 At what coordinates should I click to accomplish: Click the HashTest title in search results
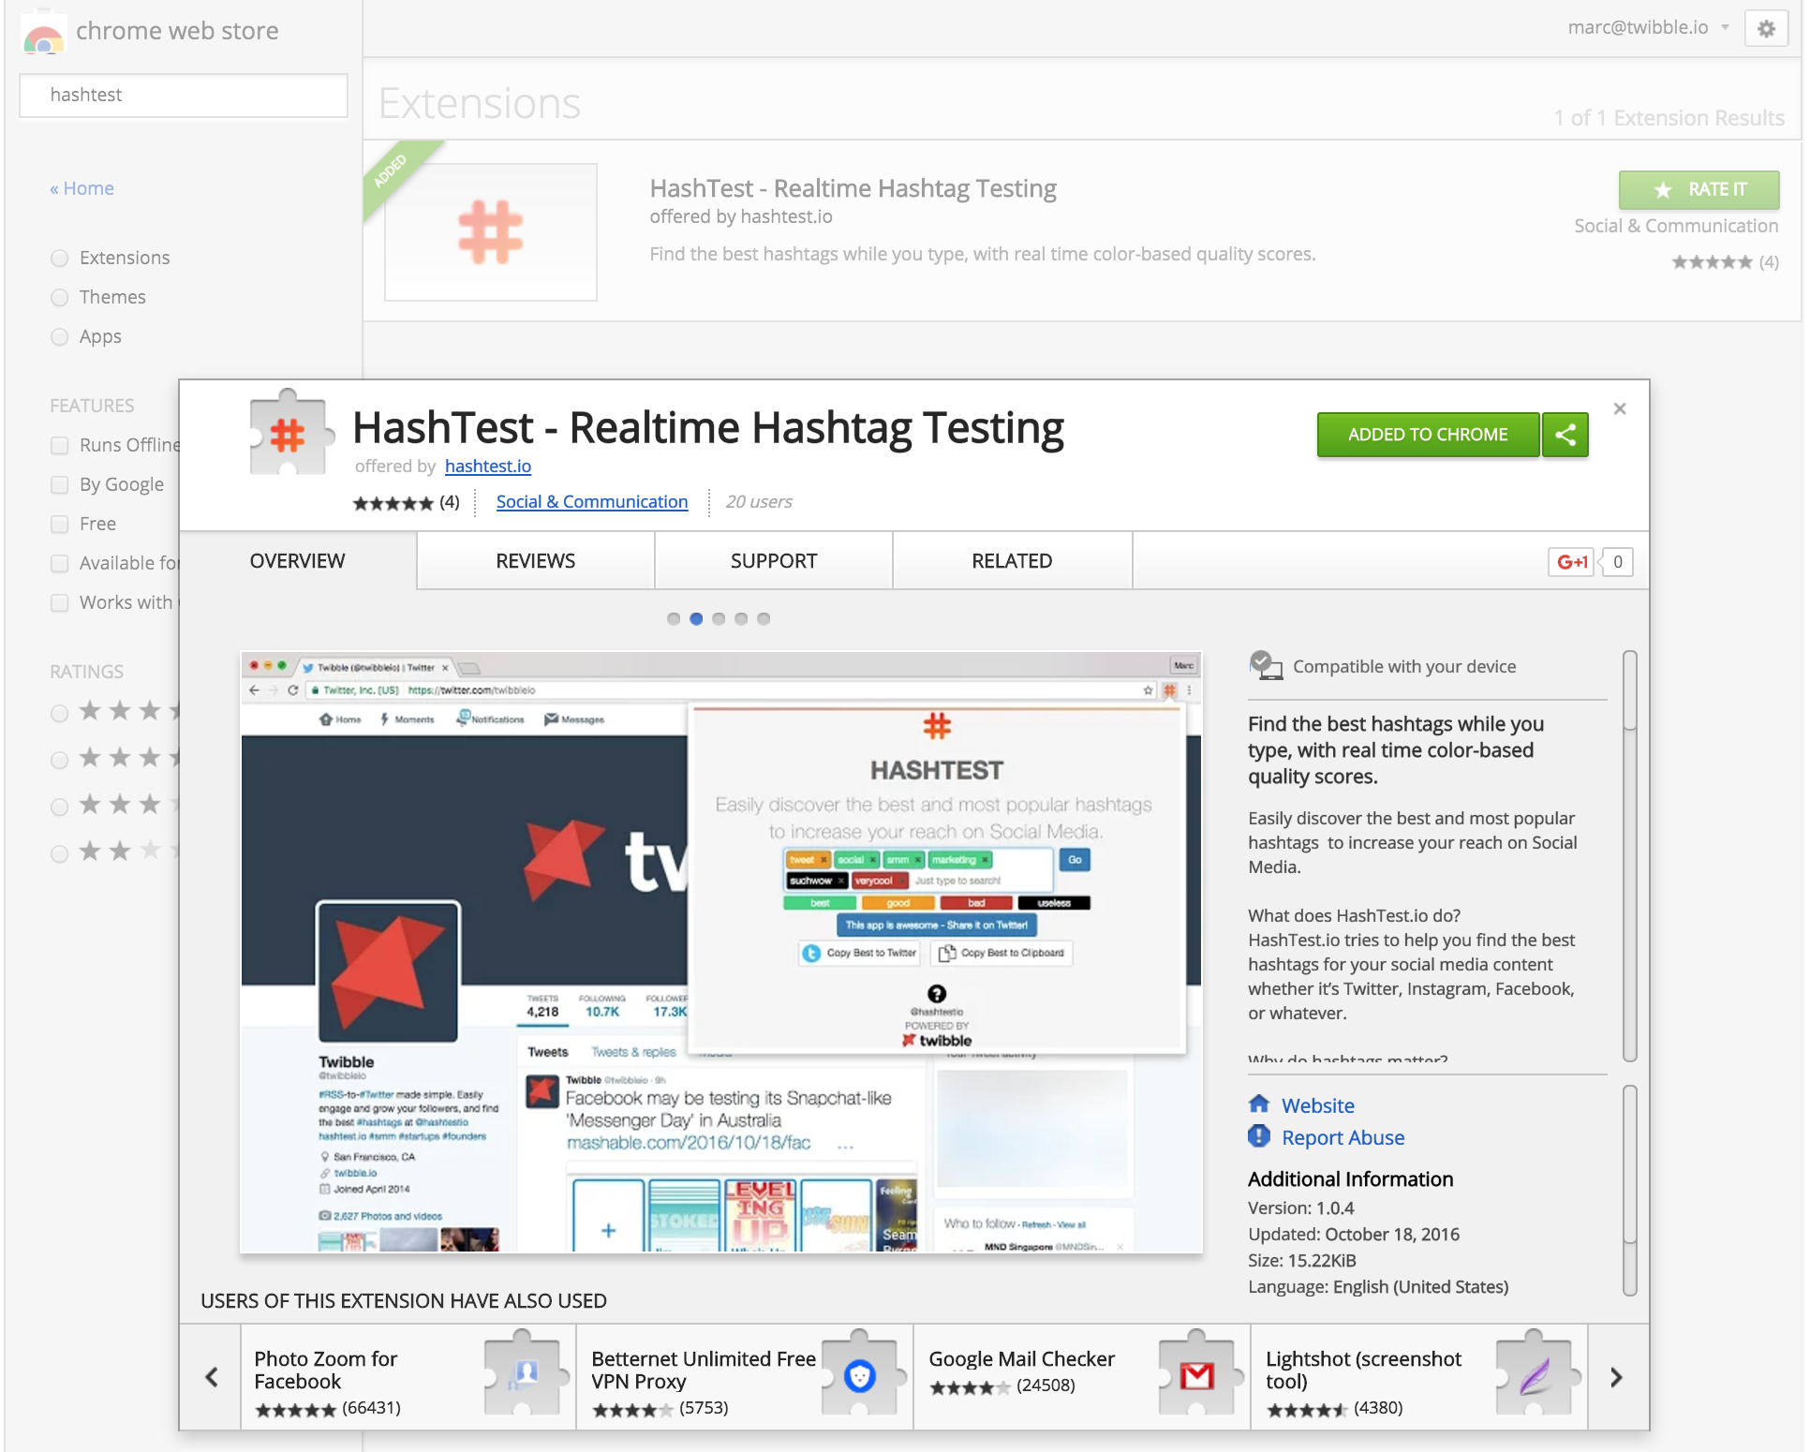pos(853,188)
